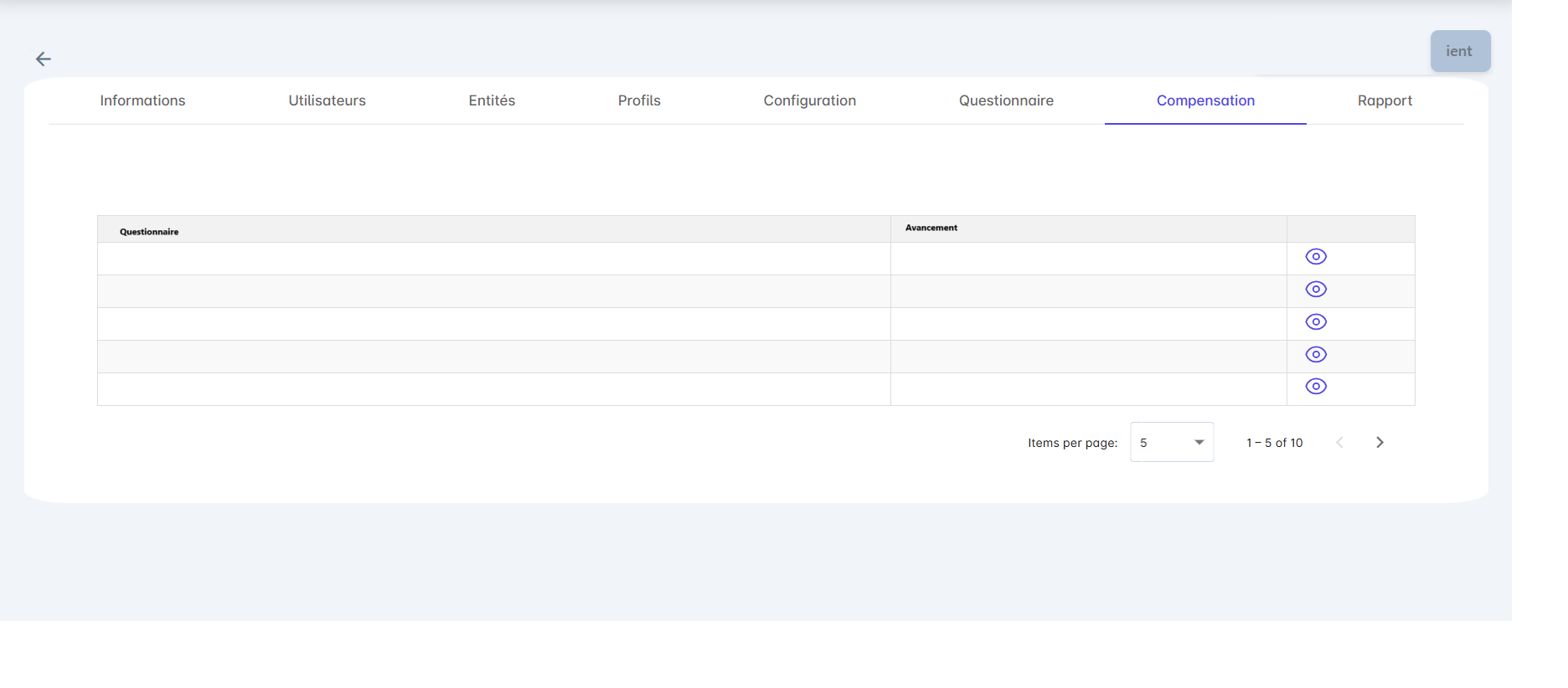Click the Avancement column header
This screenshot has width=1568, height=688.
[x=931, y=228]
